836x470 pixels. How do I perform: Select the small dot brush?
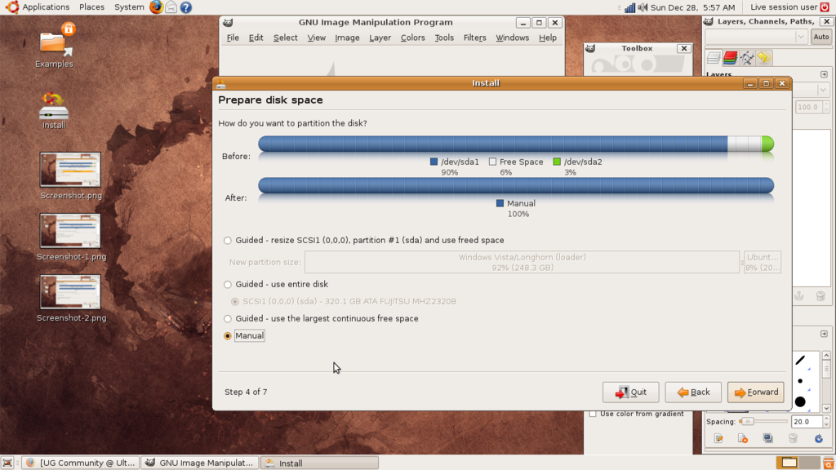click(x=800, y=381)
